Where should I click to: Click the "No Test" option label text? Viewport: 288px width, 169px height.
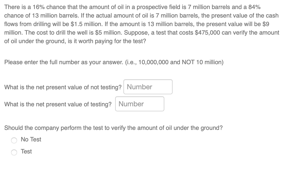point(31,139)
